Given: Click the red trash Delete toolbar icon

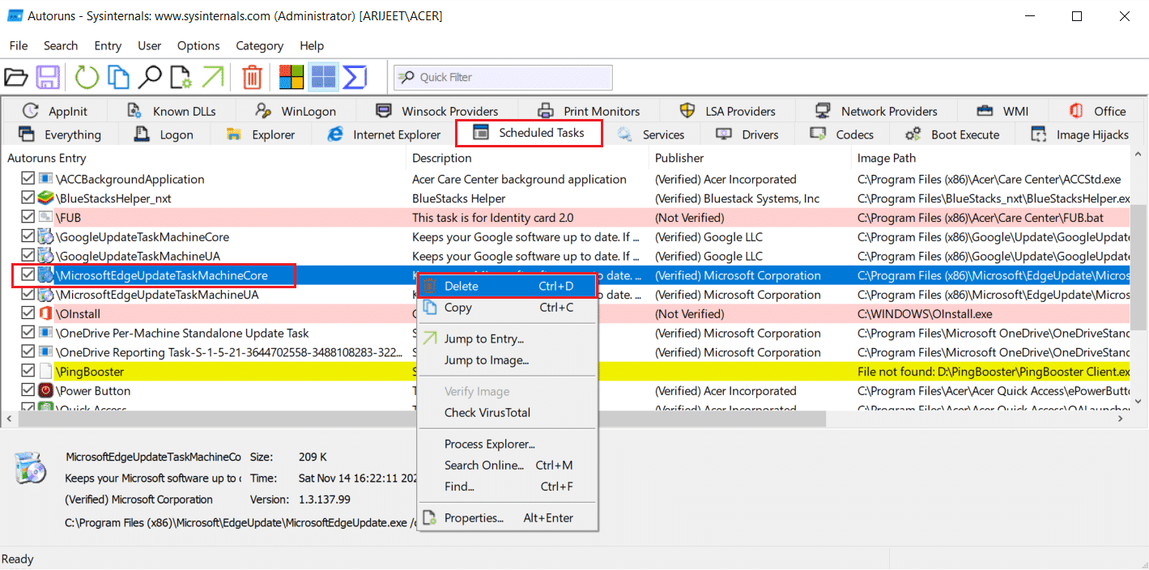Looking at the screenshot, I should tap(253, 78).
